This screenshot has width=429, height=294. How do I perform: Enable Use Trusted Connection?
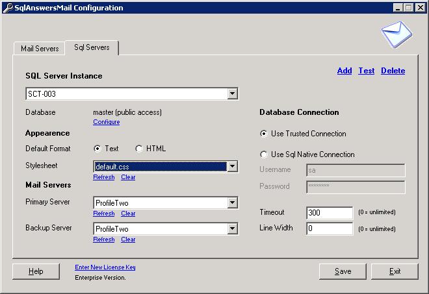(x=264, y=134)
